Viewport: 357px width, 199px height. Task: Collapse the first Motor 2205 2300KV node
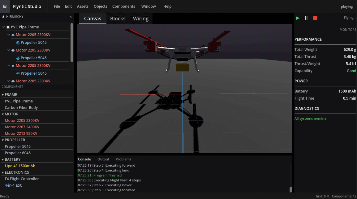(9, 35)
